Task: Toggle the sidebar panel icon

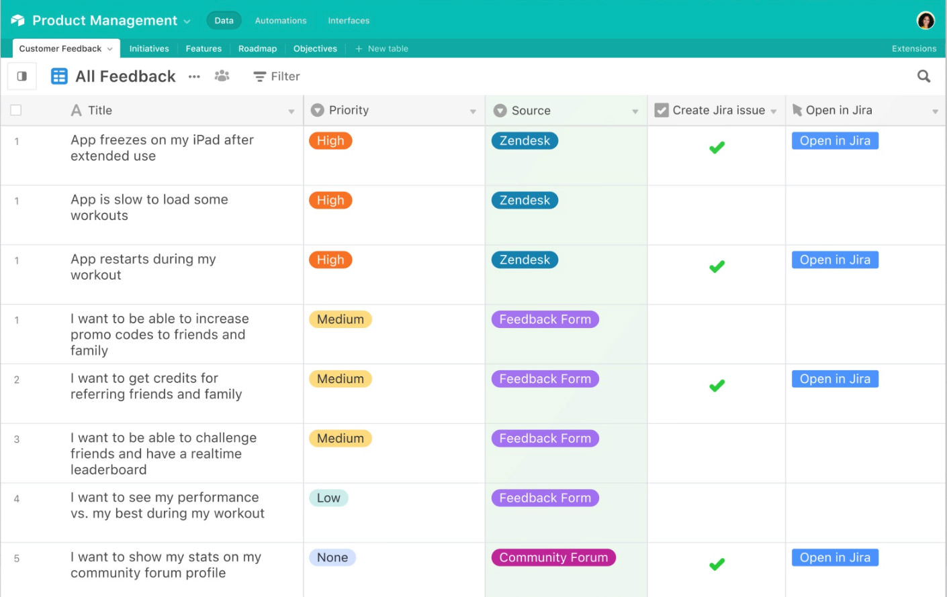Action: (x=21, y=76)
